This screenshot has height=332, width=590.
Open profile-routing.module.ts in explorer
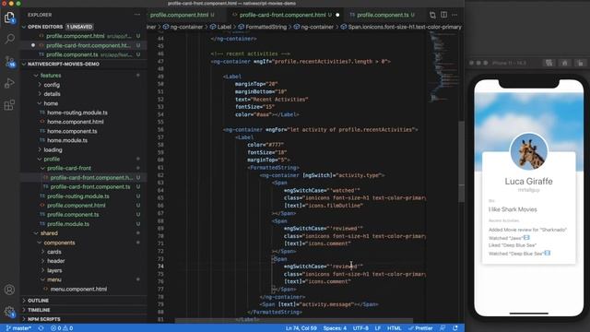78,196
